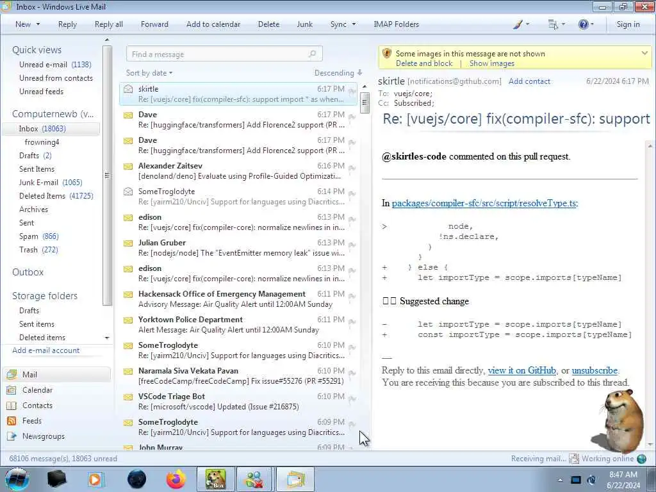656x492 pixels.
Task: Click the search magnifier in Find a message
Action: coord(312,54)
